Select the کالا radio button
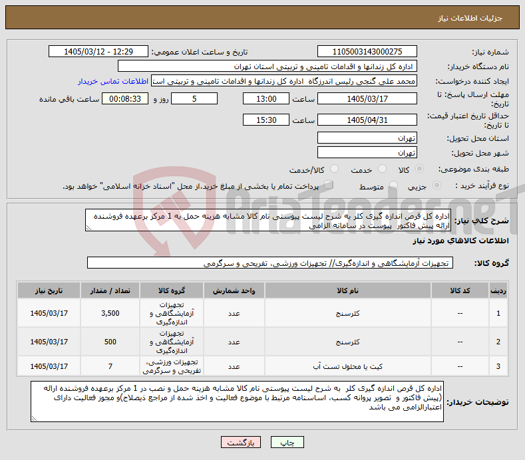The height and width of the screenshot is (460, 525). [419, 169]
